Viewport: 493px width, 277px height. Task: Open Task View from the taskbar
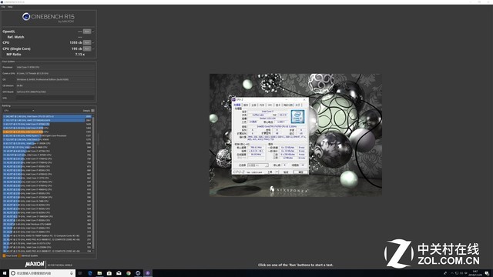80,273
